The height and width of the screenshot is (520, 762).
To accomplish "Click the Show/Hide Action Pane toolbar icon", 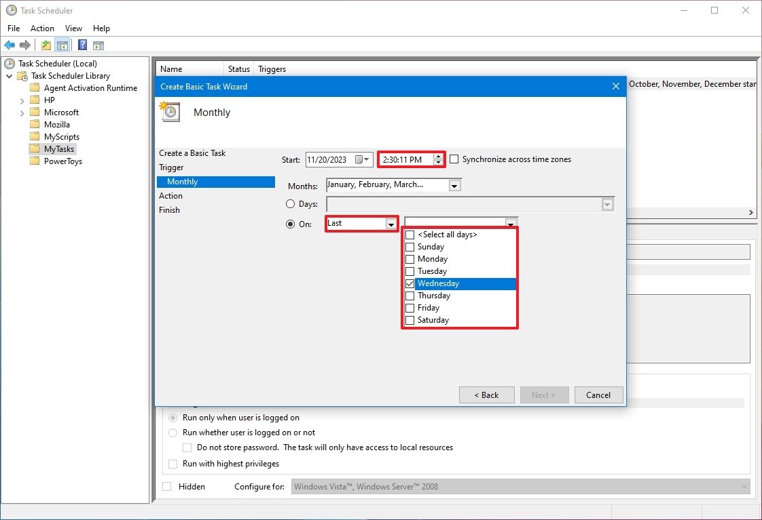I will click(x=98, y=45).
